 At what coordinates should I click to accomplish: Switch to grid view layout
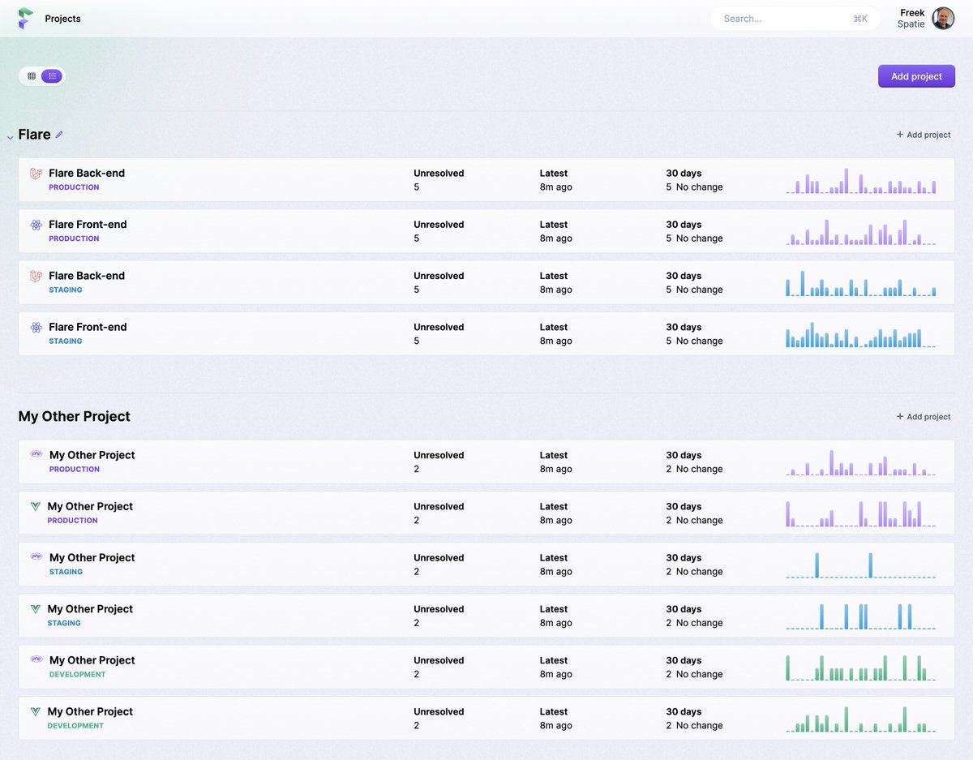pyautogui.click(x=32, y=76)
